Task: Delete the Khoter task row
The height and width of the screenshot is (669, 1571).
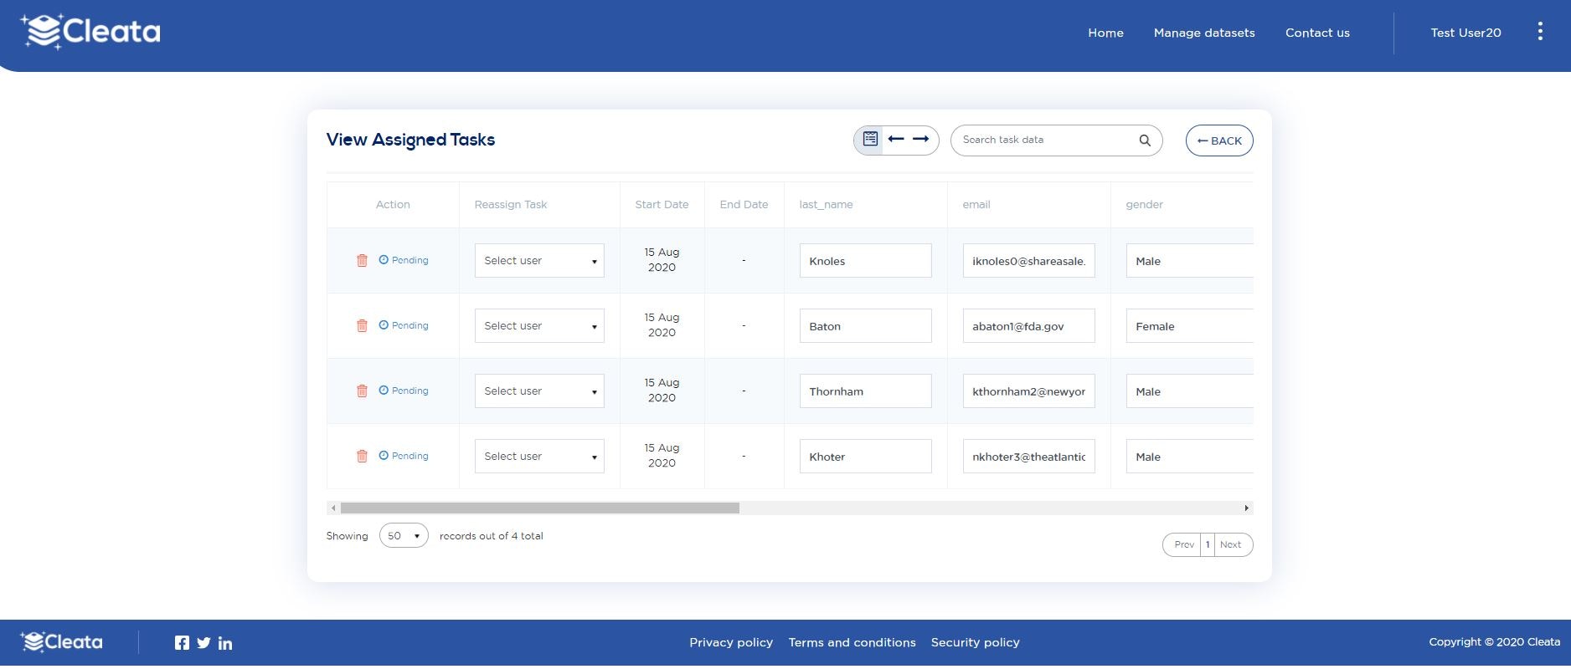Action: 362,457
